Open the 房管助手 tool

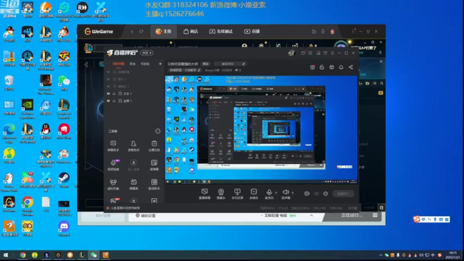[133, 146]
